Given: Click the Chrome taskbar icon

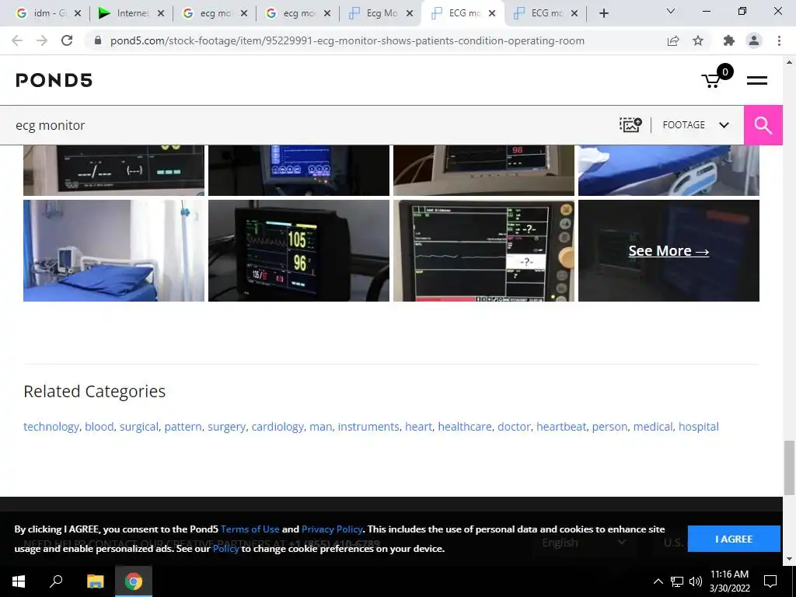Looking at the screenshot, I should (134, 581).
